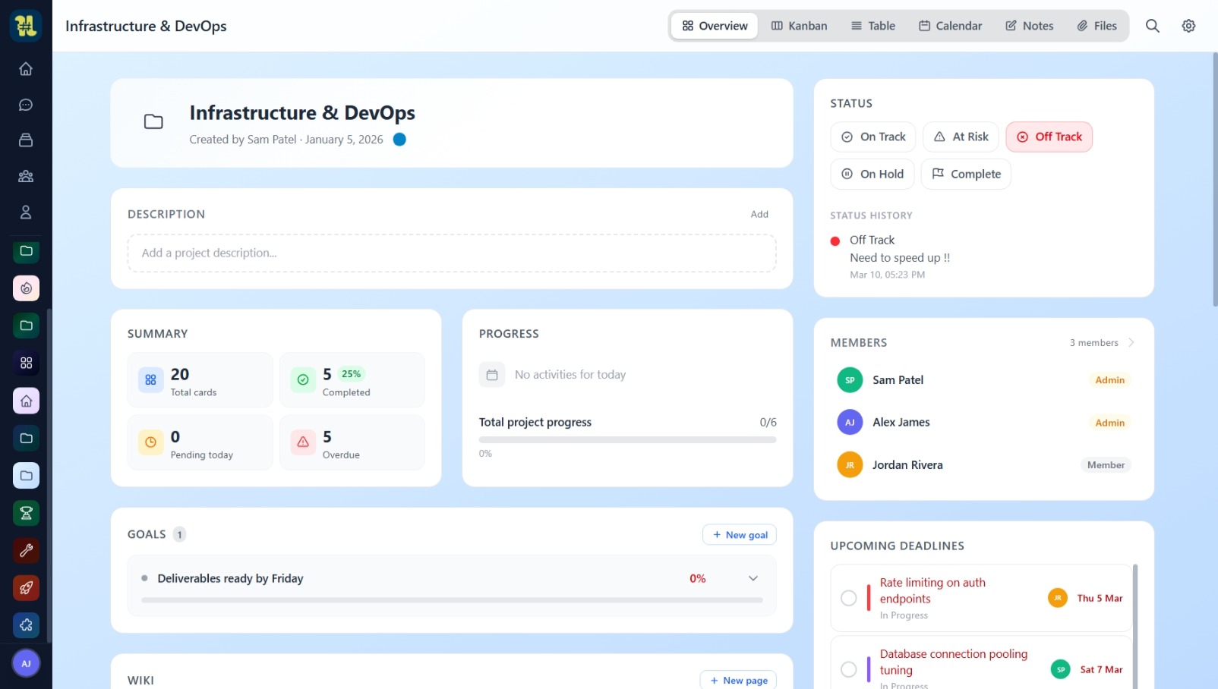Check off Database connection pooling tuning task

pyautogui.click(x=848, y=669)
